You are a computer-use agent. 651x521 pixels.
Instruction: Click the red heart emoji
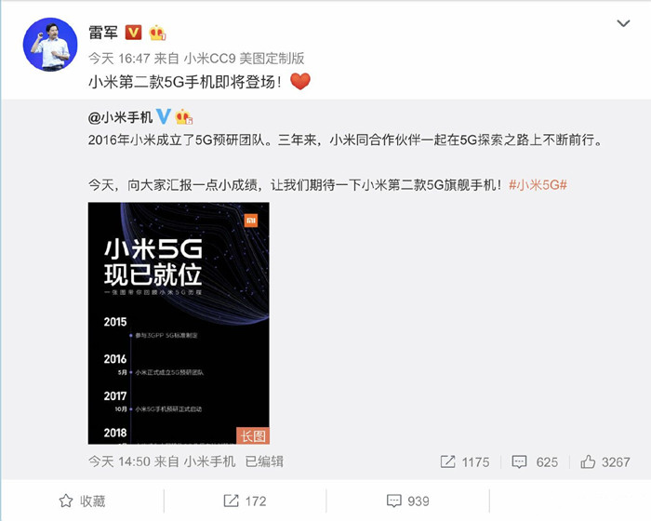[x=299, y=81]
